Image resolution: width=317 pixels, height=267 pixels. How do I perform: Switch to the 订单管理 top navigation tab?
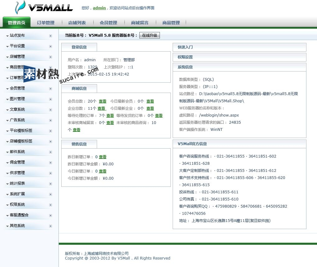click(46, 23)
